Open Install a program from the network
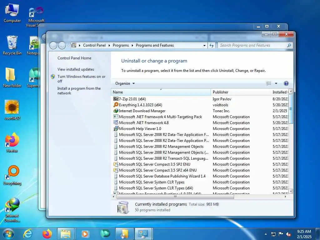Screen dimensions: 320x240 point(79,91)
